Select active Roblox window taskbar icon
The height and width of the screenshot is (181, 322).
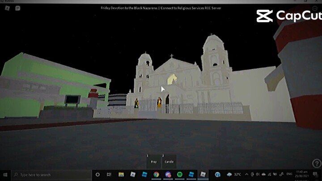point(203,175)
